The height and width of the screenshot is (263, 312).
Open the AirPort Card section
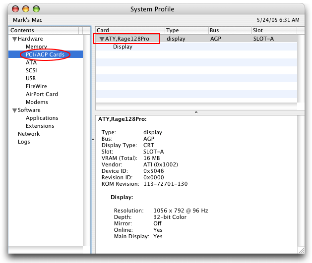[x=42, y=94]
